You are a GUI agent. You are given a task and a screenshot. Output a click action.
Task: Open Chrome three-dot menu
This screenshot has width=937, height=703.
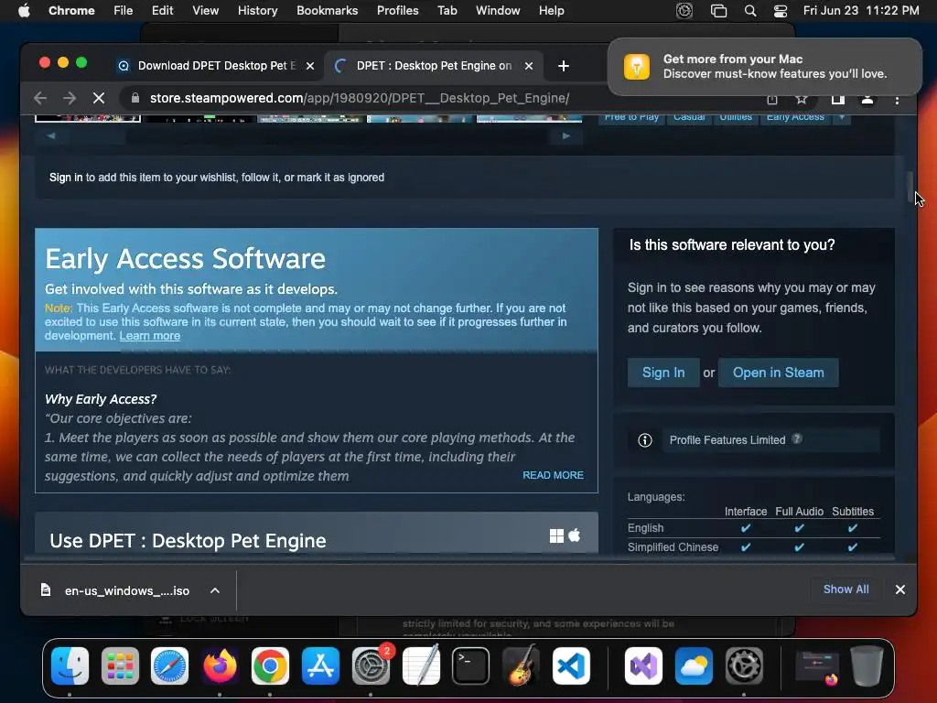(897, 99)
